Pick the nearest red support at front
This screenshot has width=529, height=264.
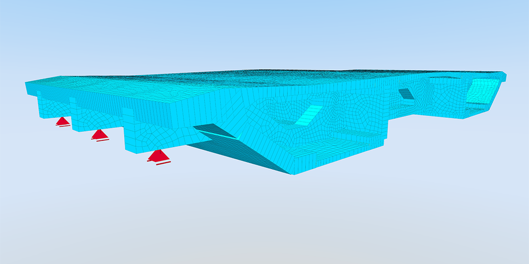[x=159, y=155]
